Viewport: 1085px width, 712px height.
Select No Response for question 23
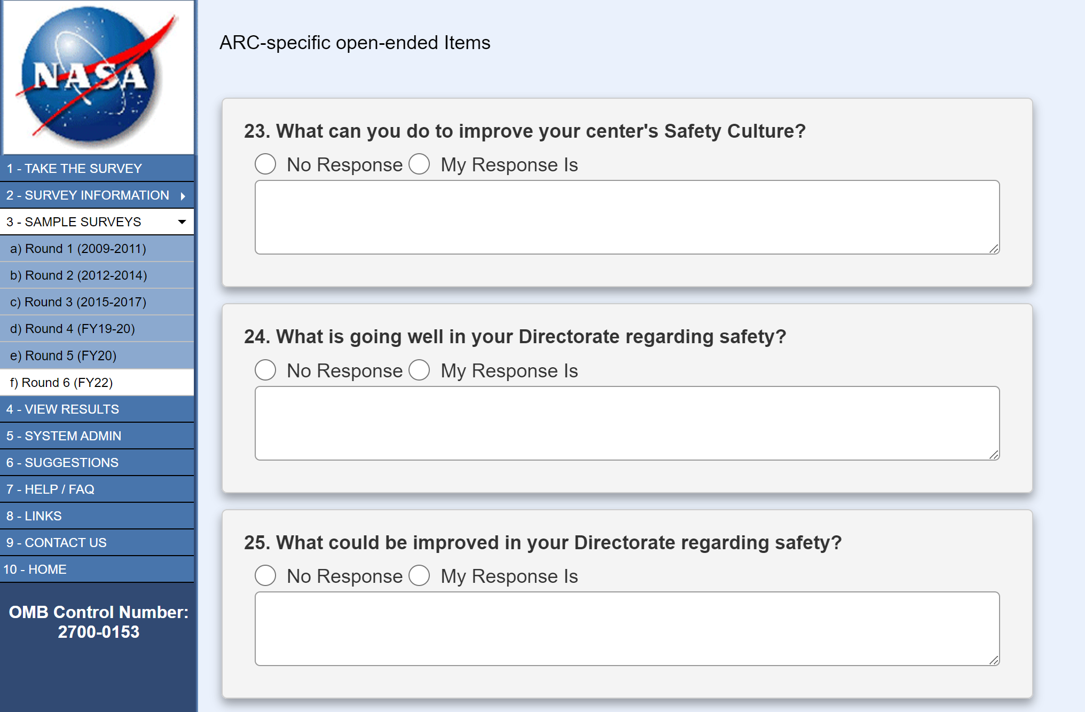(265, 164)
